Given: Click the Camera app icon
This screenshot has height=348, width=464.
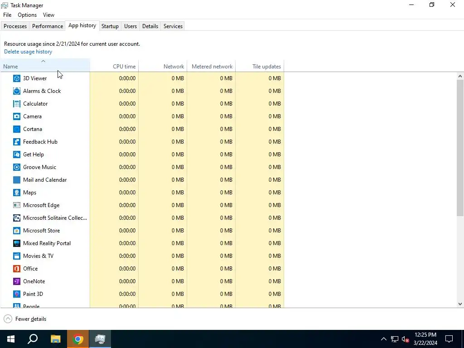Looking at the screenshot, I should [17, 116].
